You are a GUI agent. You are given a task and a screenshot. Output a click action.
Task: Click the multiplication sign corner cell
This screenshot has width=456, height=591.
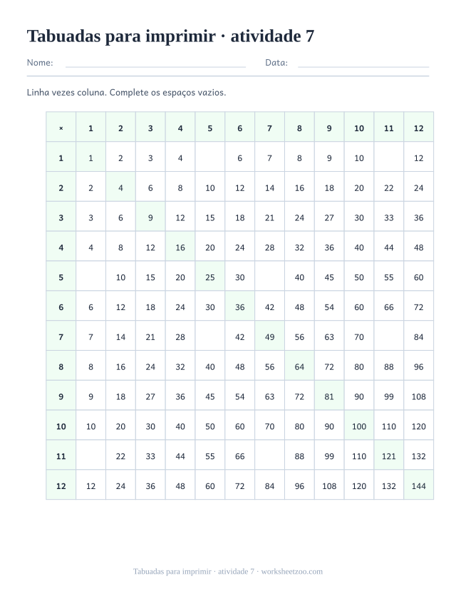pyautogui.click(x=61, y=127)
